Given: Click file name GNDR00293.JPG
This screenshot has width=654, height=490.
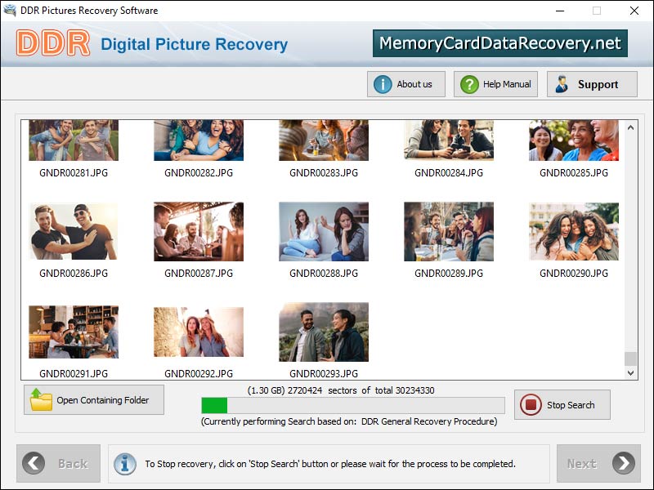Looking at the screenshot, I should point(324,373).
